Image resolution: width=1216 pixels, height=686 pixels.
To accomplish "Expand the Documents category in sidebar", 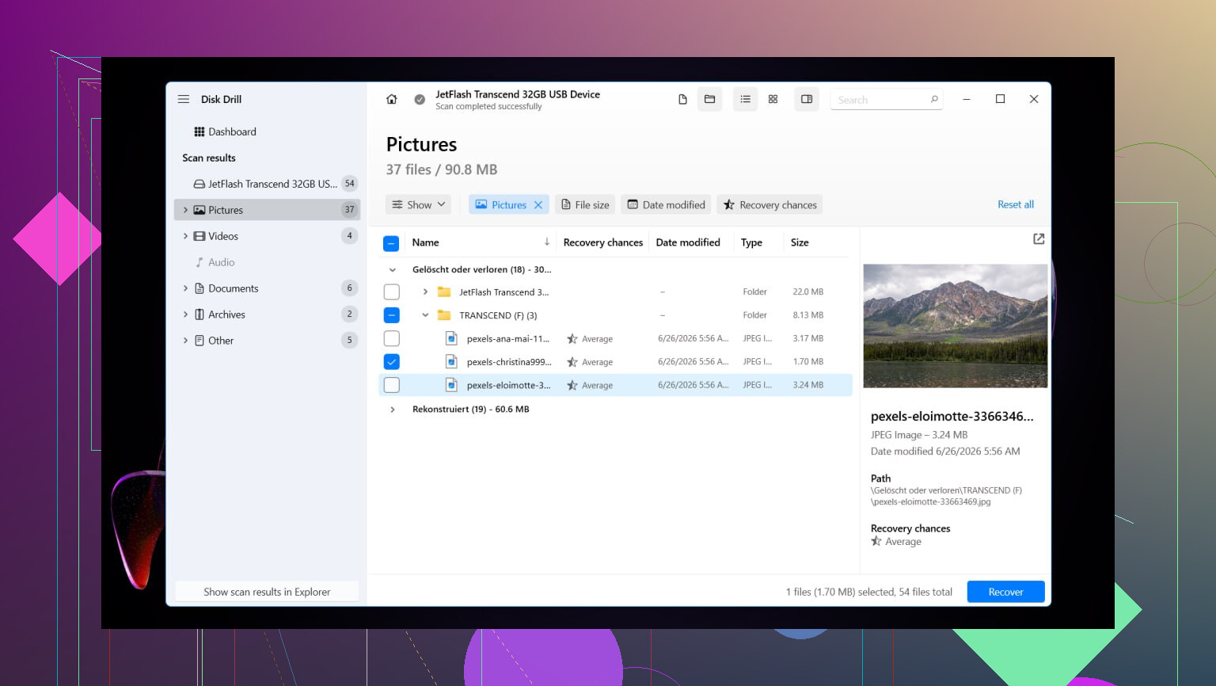I will click(x=185, y=288).
